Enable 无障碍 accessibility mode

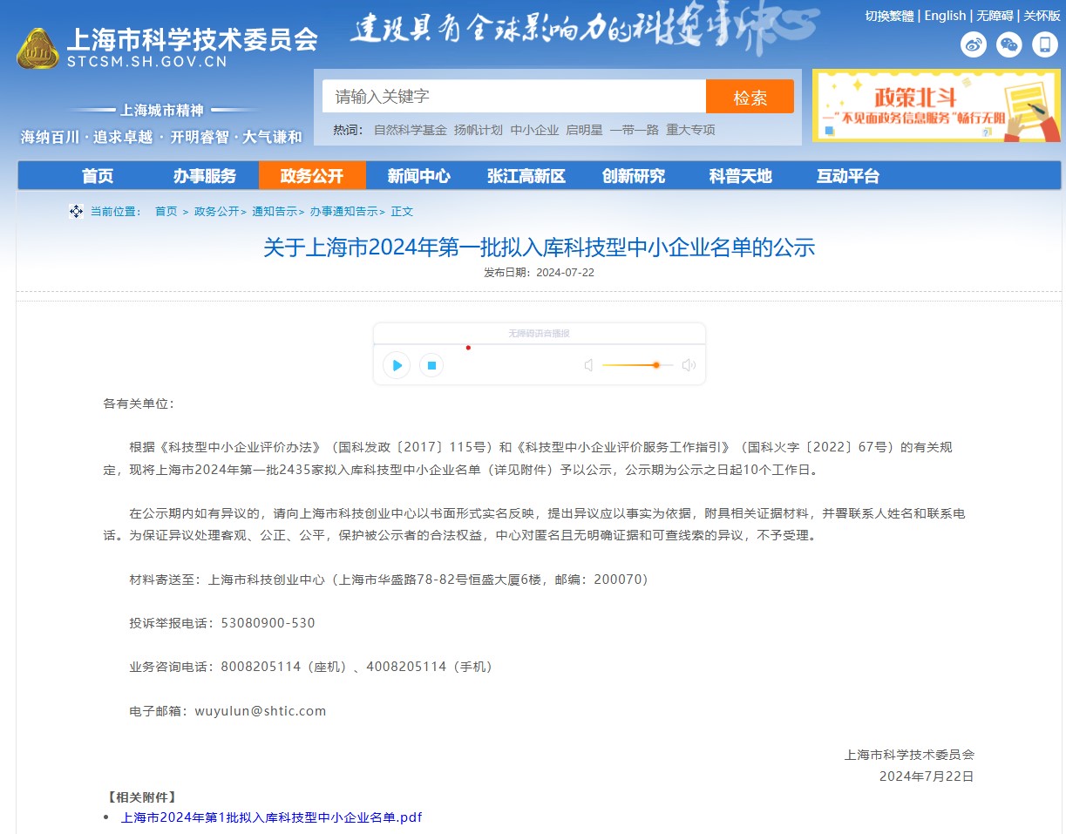(x=995, y=15)
